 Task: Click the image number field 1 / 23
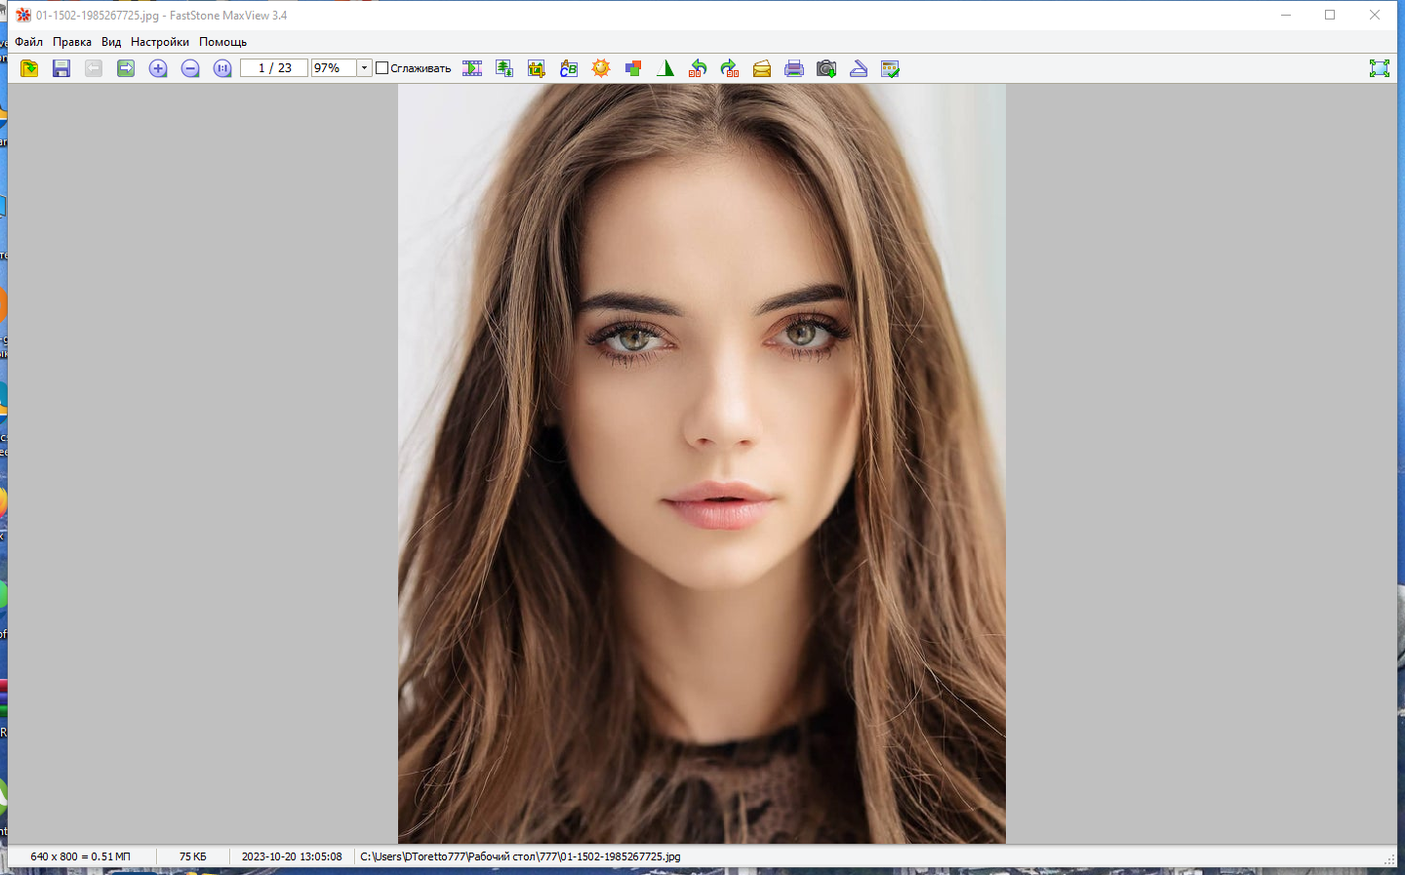point(274,68)
